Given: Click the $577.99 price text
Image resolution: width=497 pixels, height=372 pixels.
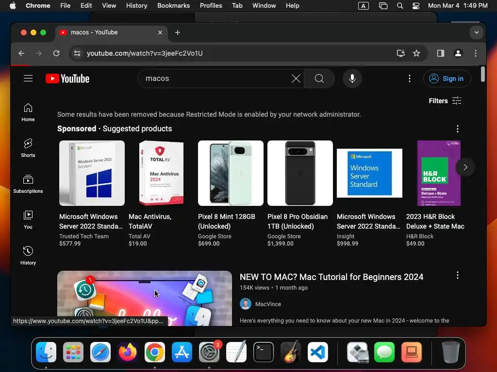Looking at the screenshot, I should (x=70, y=244).
